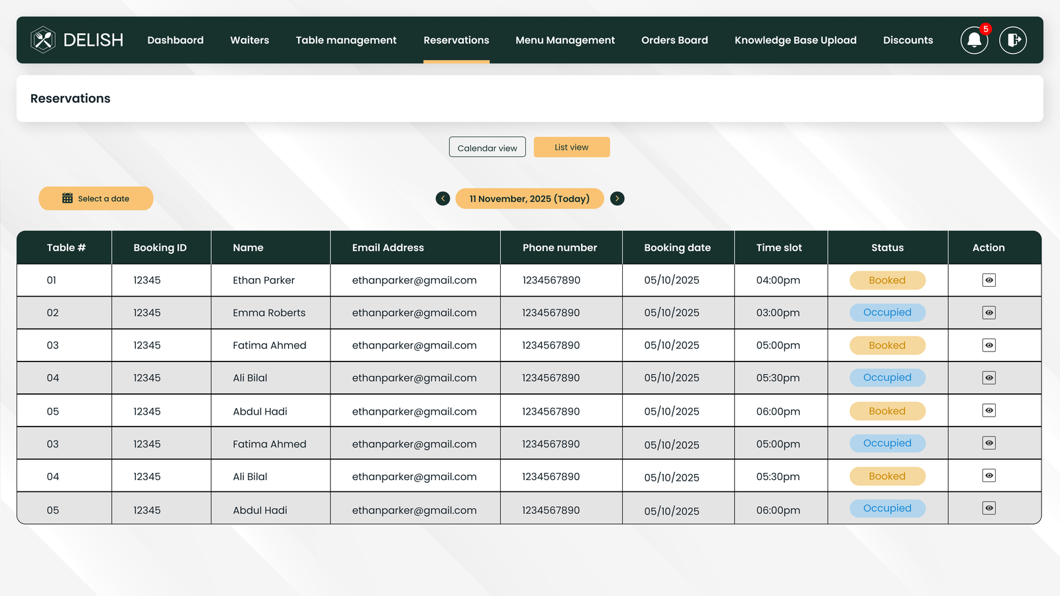Screen dimensions: 1060x596
Task: Go to the next day arrow
Action: [617, 199]
